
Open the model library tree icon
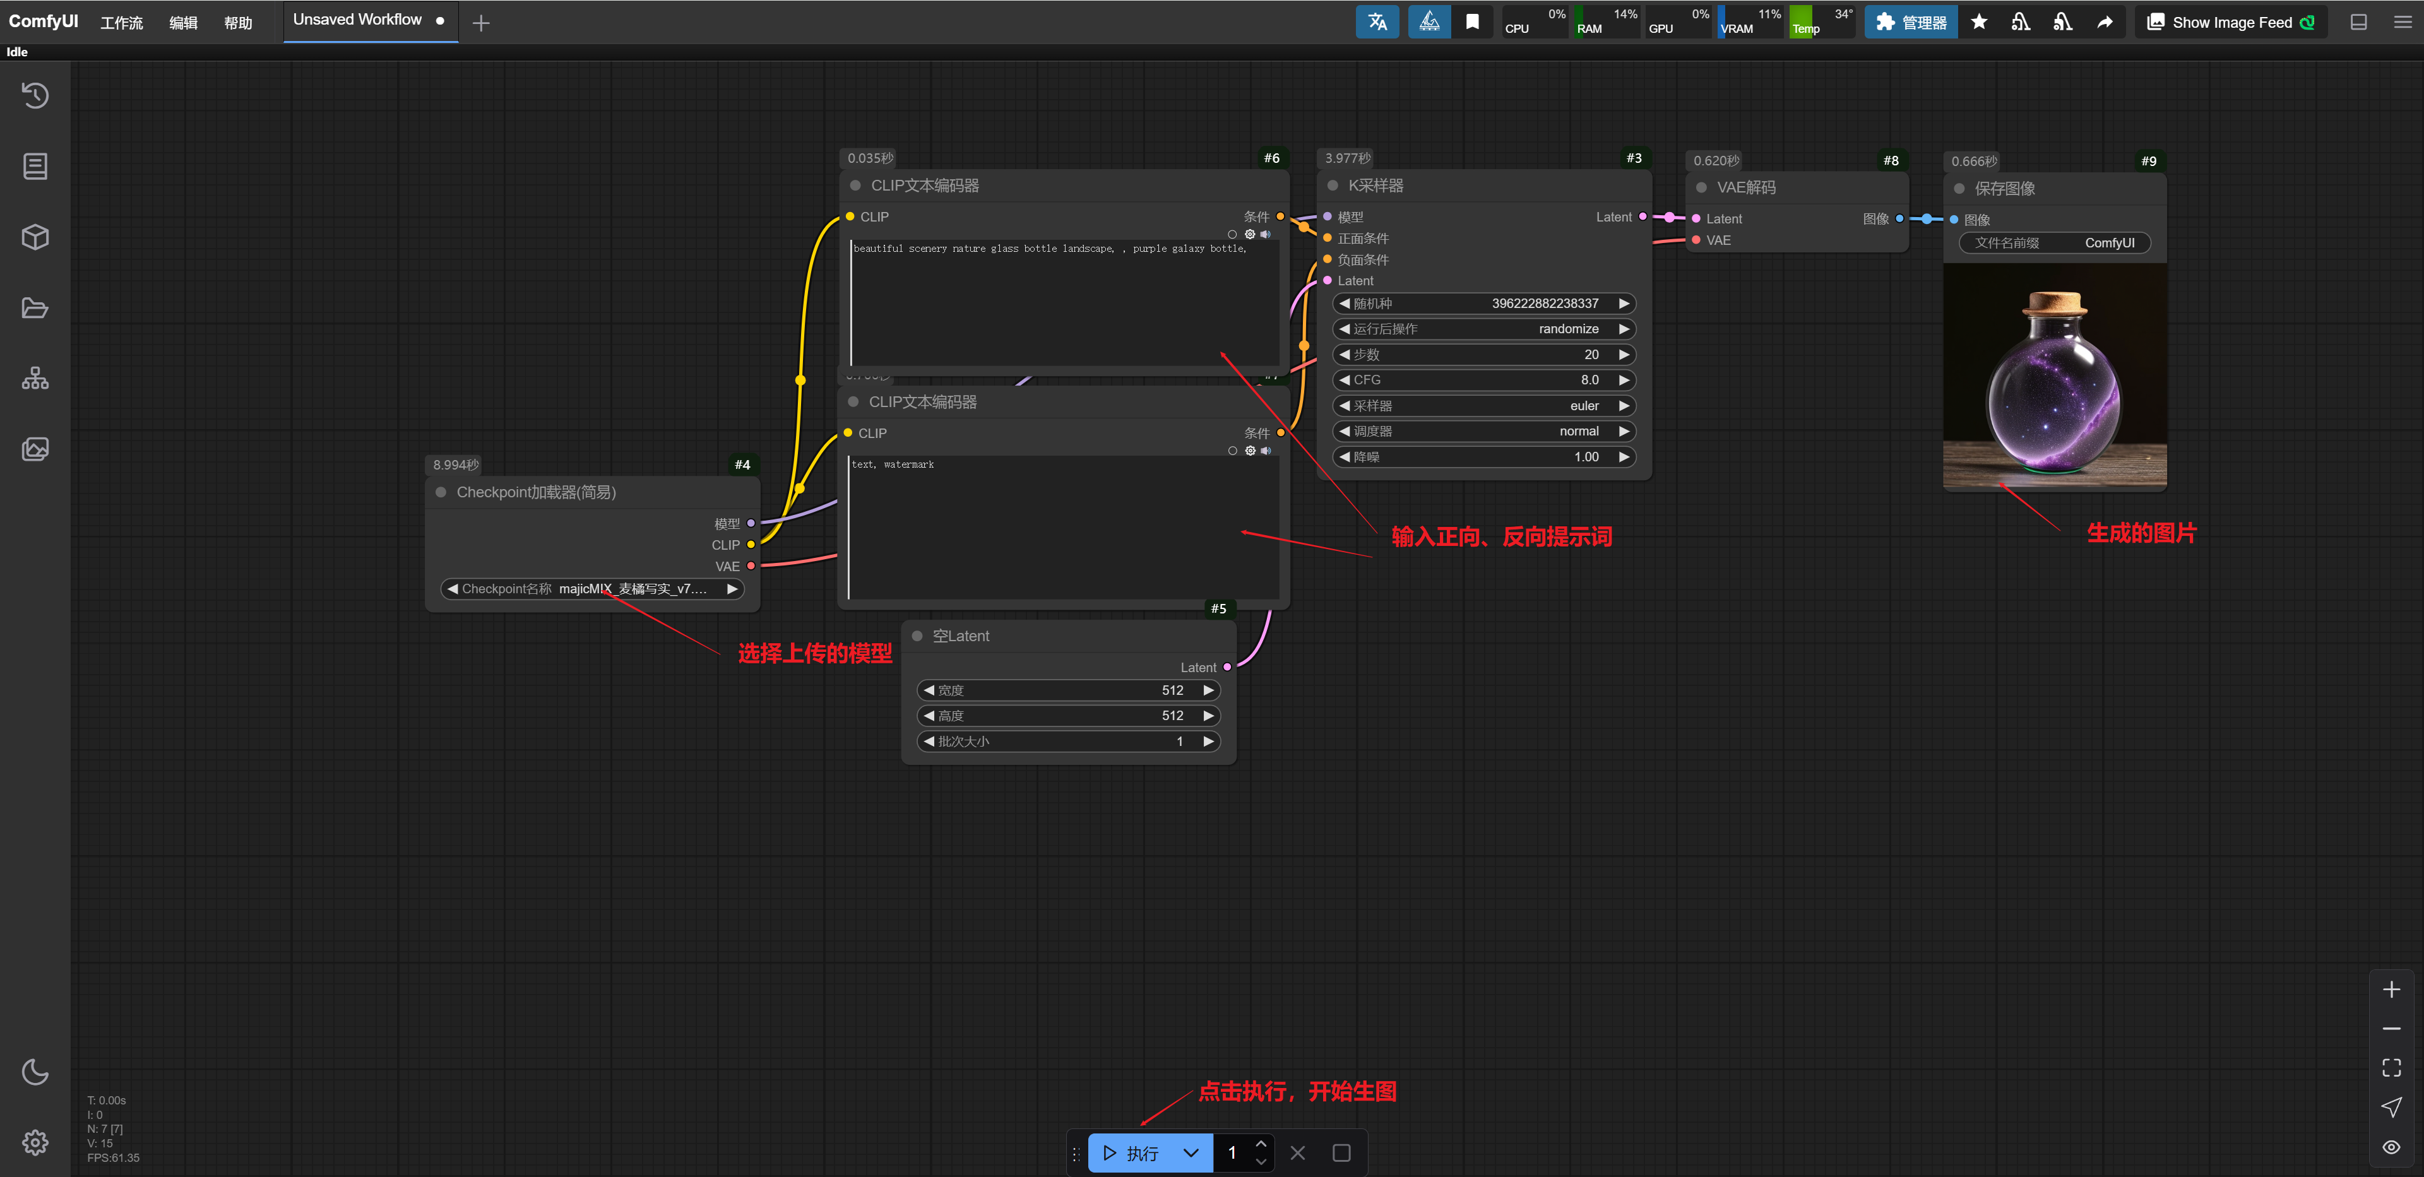tap(35, 378)
